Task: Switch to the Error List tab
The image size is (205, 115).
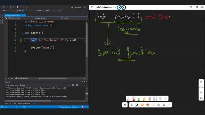Action: pyautogui.click(x=8, y=103)
